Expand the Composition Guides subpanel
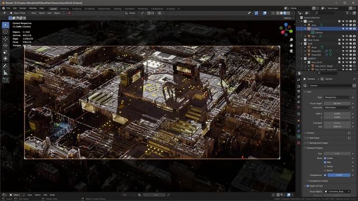Viewport: 358px width, 201px height. [x=318, y=181]
